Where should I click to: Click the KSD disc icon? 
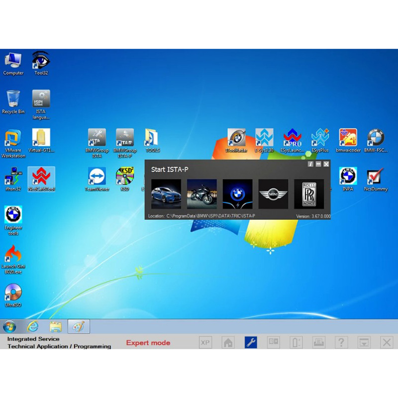pyautogui.click(x=125, y=179)
